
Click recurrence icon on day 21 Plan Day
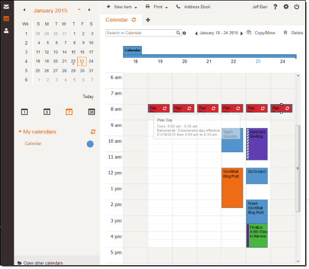click(x=214, y=108)
